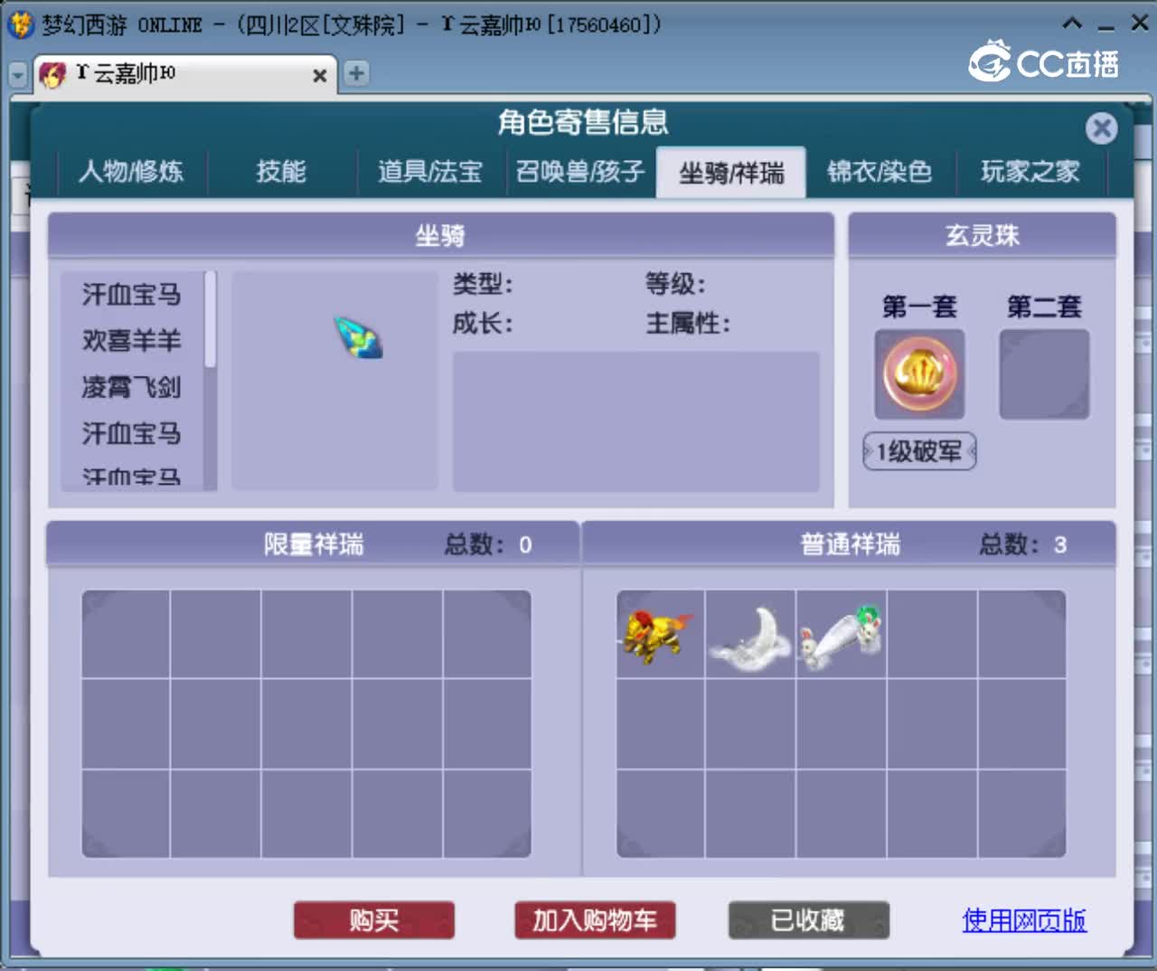
Task: Select the 云嘉帅 character tab
Action: click(185, 74)
